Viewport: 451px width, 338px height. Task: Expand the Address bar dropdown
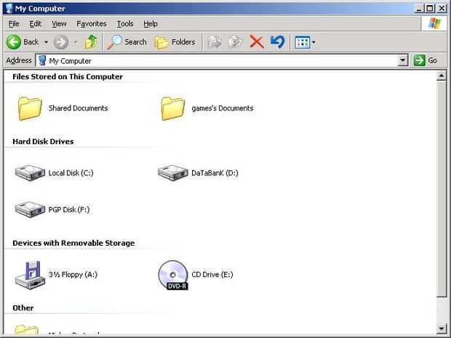pos(403,60)
